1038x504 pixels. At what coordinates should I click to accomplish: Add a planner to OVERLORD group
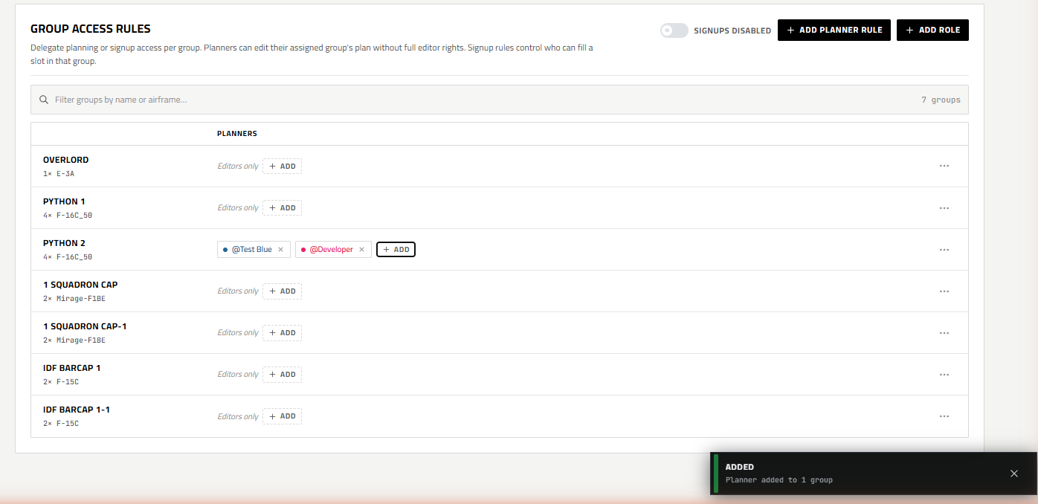282,167
